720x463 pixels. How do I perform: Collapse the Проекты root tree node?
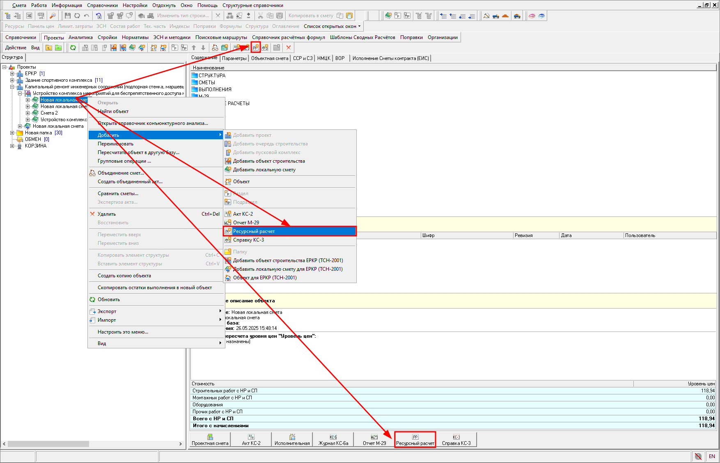[x=4, y=67]
